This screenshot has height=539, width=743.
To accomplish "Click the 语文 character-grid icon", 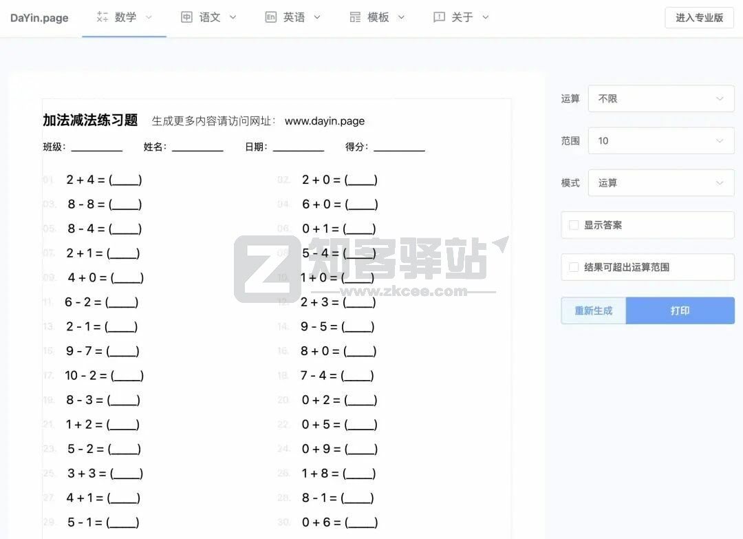I will tap(187, 17).
